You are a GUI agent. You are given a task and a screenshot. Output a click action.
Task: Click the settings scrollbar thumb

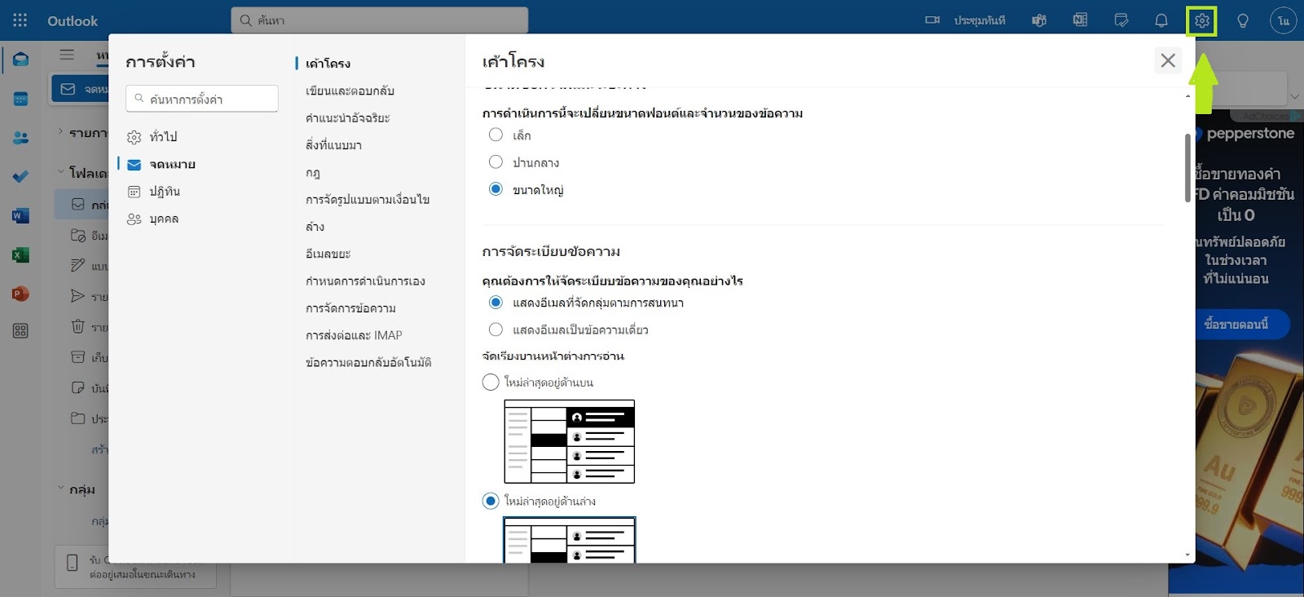[x=1187, y=168]
